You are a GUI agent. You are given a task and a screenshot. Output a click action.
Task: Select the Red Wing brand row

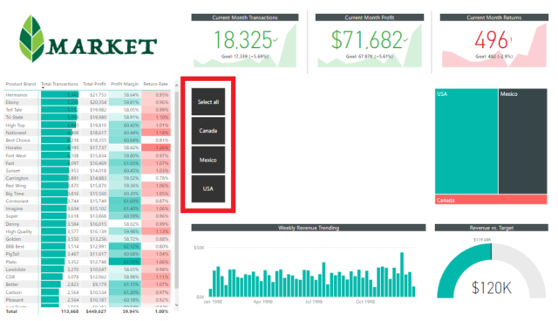tap(87, 186)
